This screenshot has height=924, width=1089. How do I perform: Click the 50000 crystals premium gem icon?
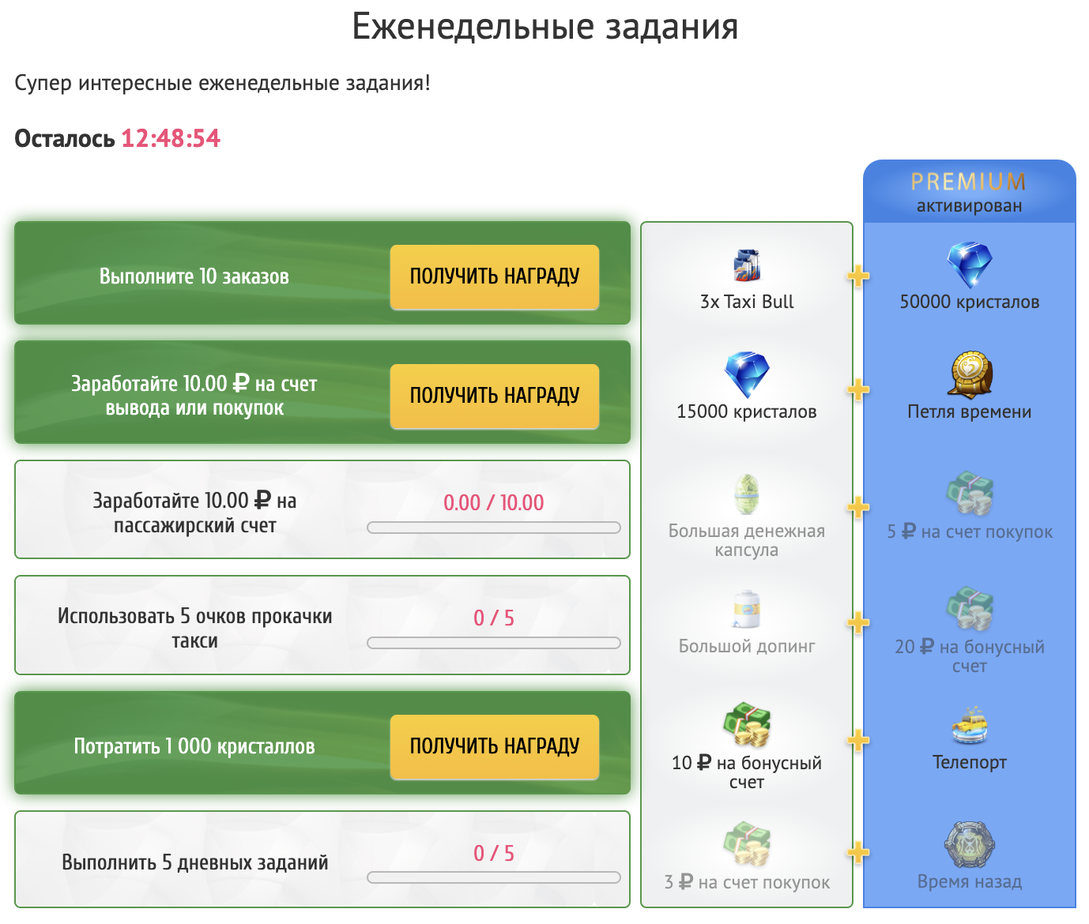click(x=969, y=265)
